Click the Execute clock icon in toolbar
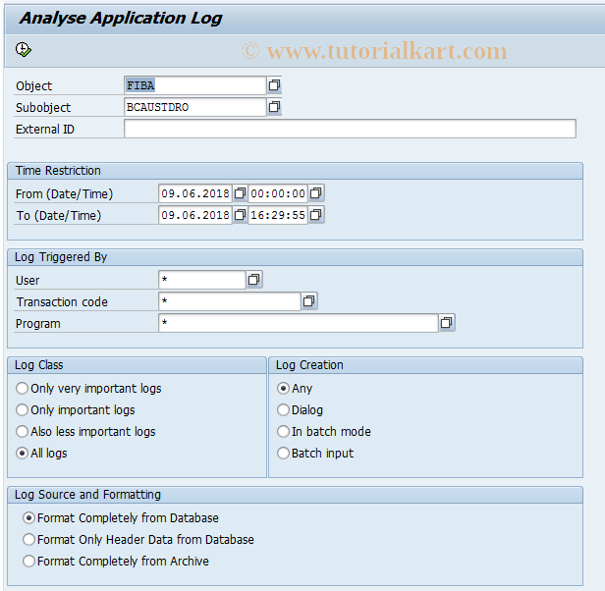605x591 pixels. pyautogui.click(x=24, y=50)
